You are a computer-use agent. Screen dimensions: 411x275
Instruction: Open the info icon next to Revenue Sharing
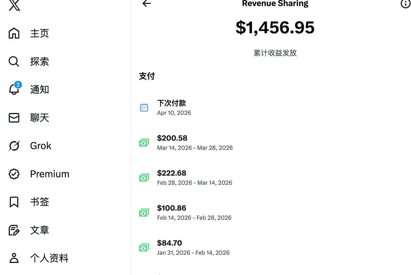pos(405,4)
